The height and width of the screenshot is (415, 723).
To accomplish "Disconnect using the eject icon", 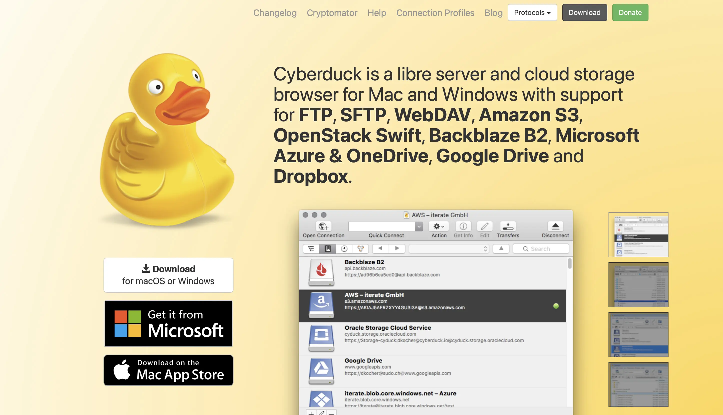I will tap(555, 226).
